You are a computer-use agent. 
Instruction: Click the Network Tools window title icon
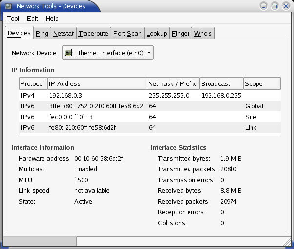pos(8,6)
